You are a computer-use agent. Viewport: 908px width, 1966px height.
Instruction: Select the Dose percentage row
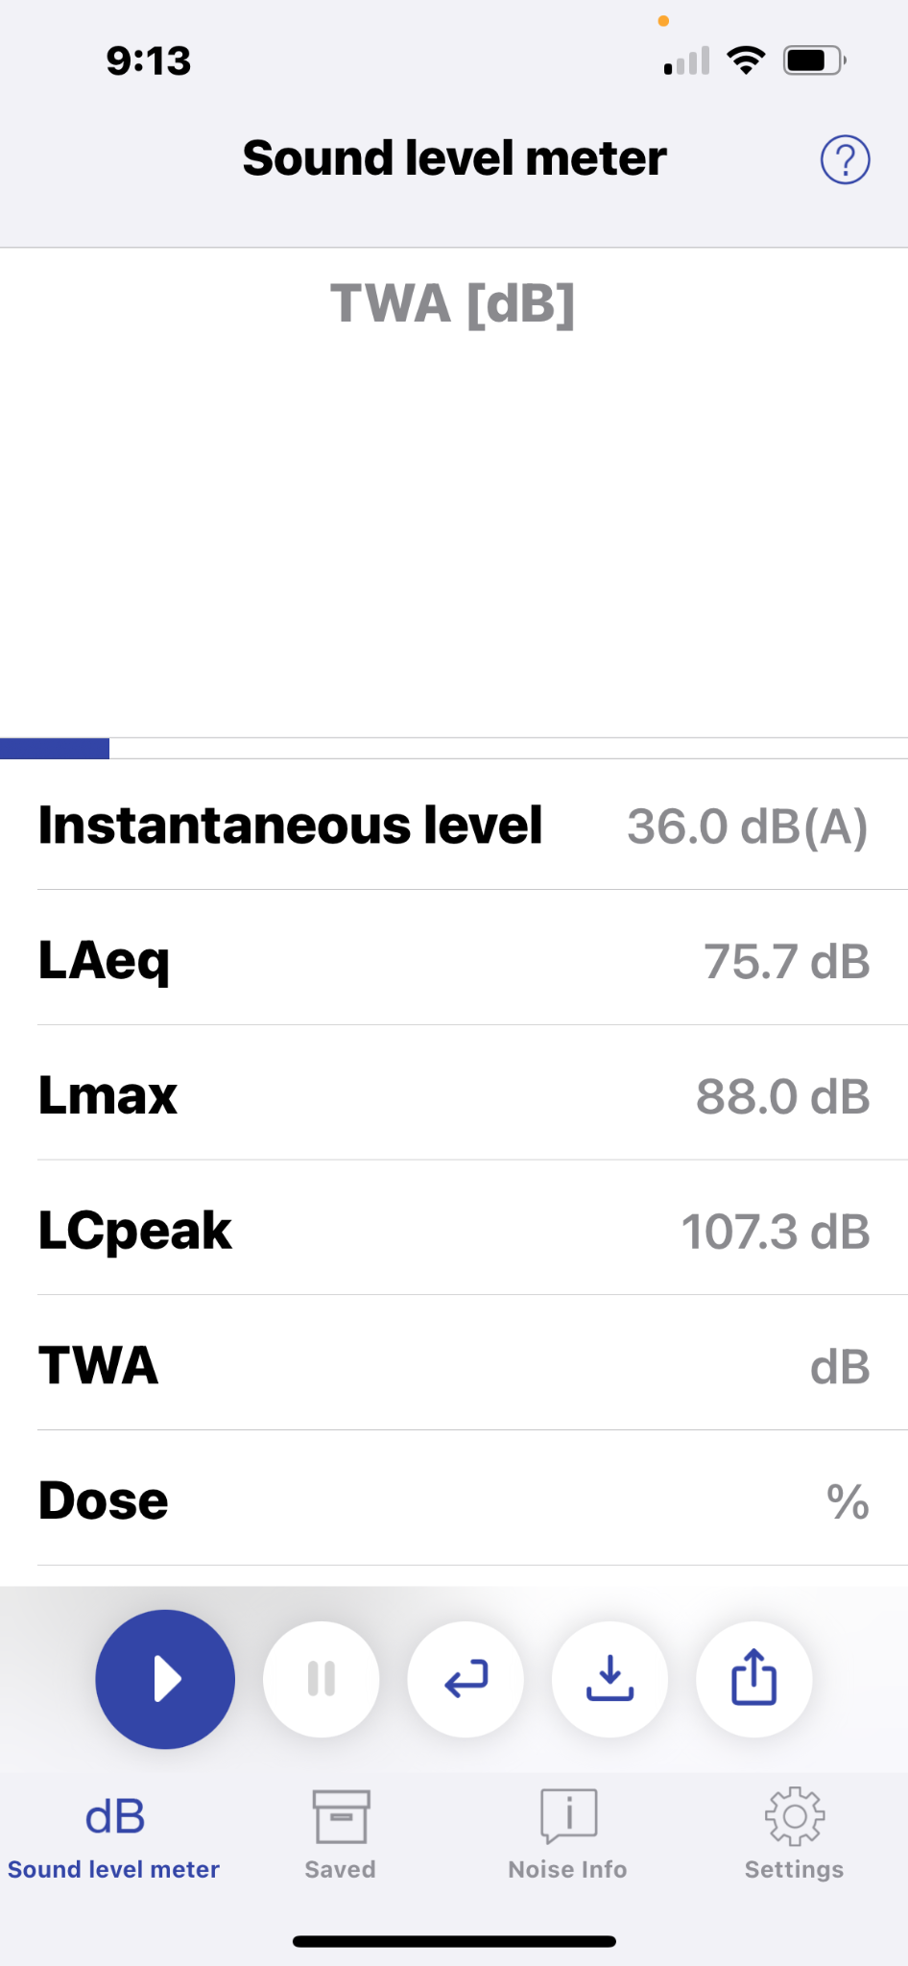click(454, 1498)
